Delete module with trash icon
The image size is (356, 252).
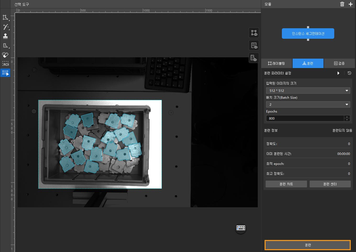click(x=342, y=4)
